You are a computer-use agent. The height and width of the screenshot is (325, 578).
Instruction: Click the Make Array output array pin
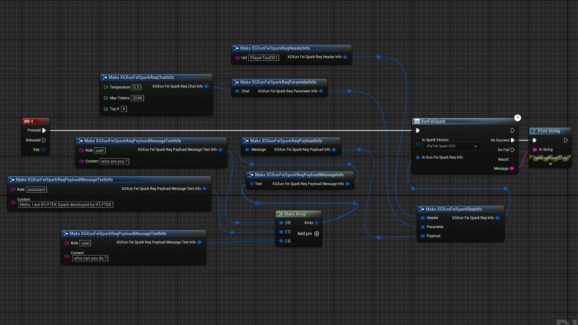[x=316, y=223]
